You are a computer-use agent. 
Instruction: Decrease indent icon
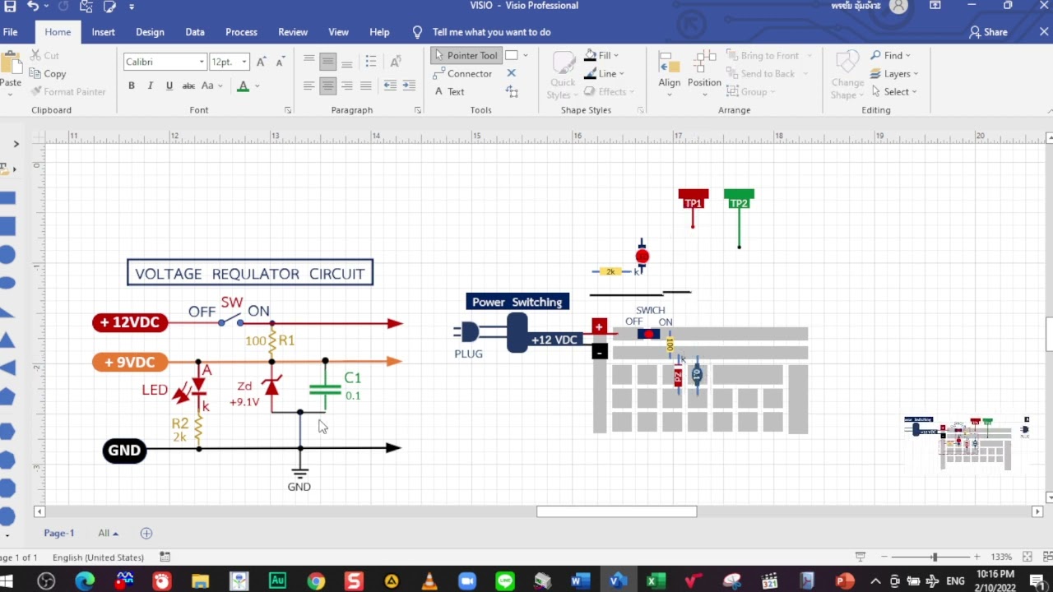click(x=390, y=86)
